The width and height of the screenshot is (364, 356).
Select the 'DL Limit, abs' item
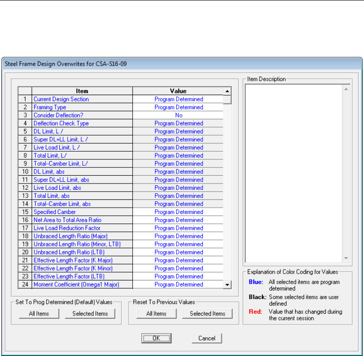click(x=82, y=172)
